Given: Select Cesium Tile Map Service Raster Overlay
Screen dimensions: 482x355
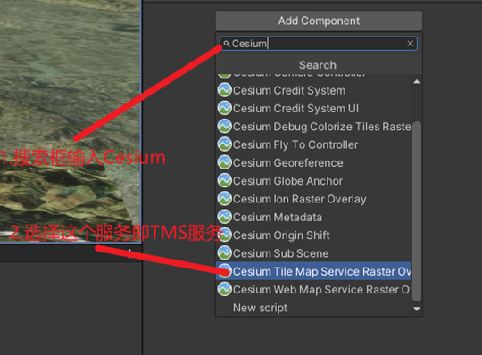Looking at the screenshot, I should click(313, 271).
